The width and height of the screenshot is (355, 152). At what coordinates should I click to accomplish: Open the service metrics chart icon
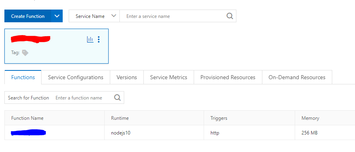point(90,39)
